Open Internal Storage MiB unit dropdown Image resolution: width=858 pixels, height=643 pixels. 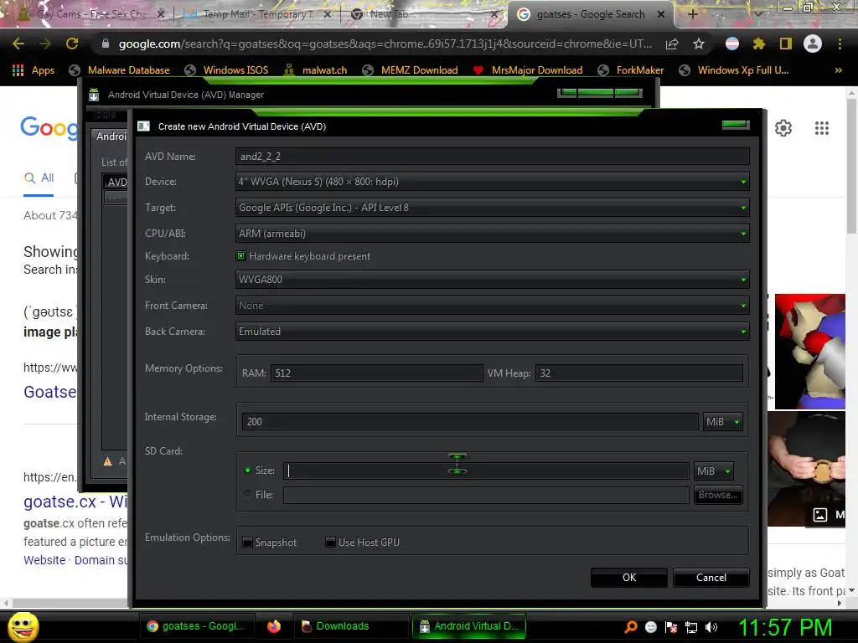[722, 422]
